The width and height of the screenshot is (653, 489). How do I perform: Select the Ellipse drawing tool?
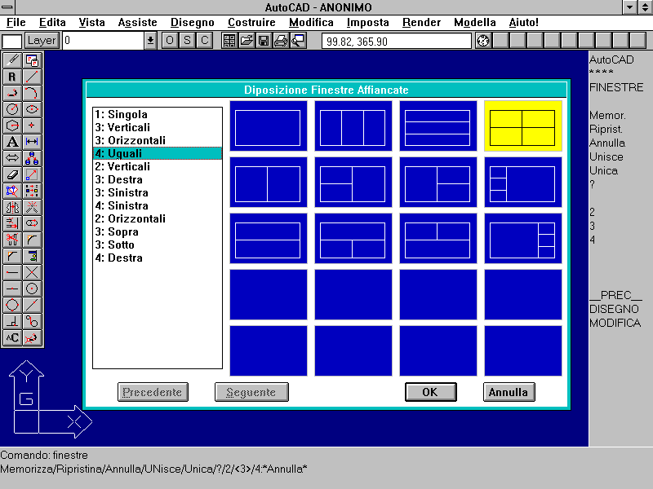[x=32, y=109]
